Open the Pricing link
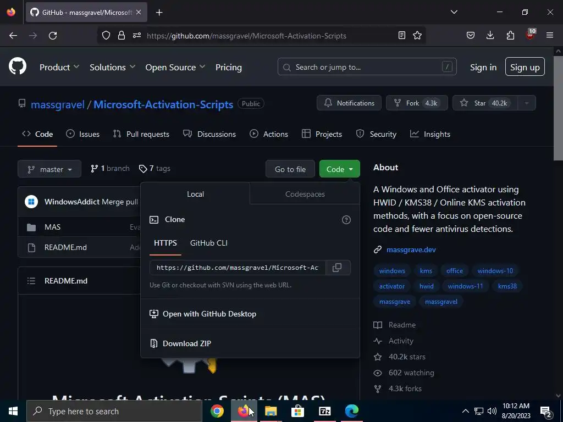The height and width of the screenshot is (422, 563). pos(228,67)
